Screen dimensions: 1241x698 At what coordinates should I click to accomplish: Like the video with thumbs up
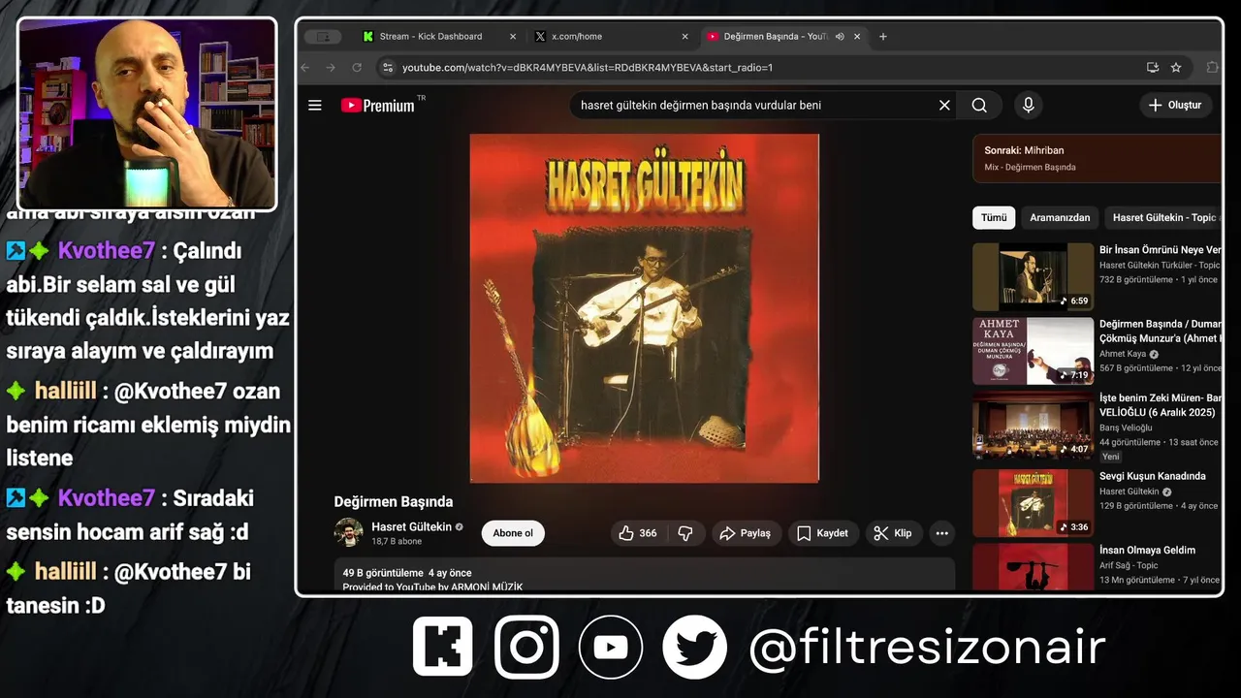pos(637,533)
